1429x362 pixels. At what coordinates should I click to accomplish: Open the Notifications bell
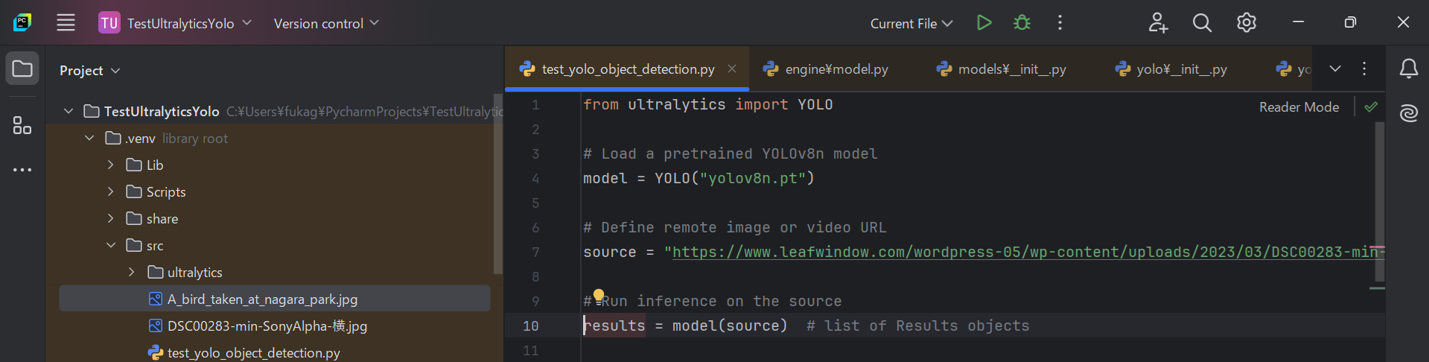click(x=1408, y=69)
